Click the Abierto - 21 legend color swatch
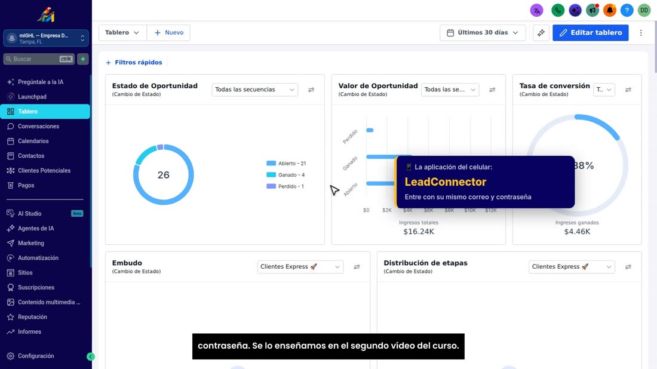Viewport: 657px width, 369px height. (271, 164)
